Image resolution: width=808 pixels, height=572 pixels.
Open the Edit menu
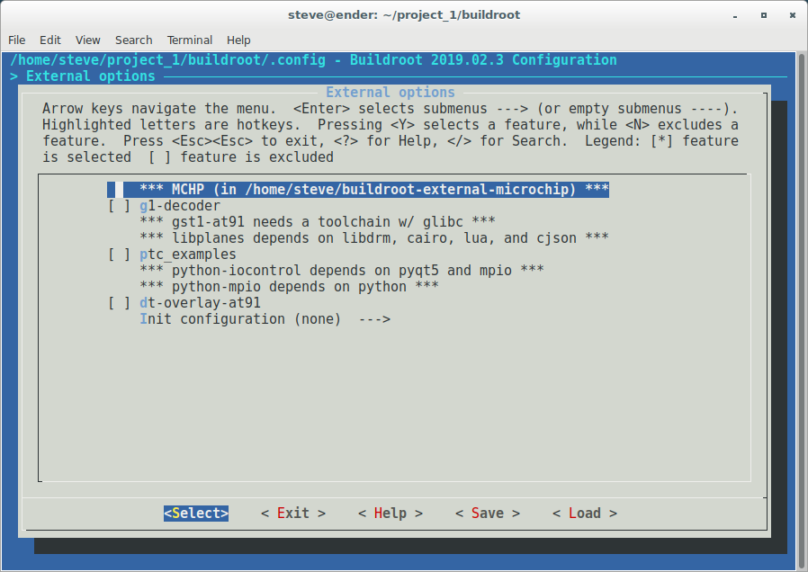click(x=50, y=40)
